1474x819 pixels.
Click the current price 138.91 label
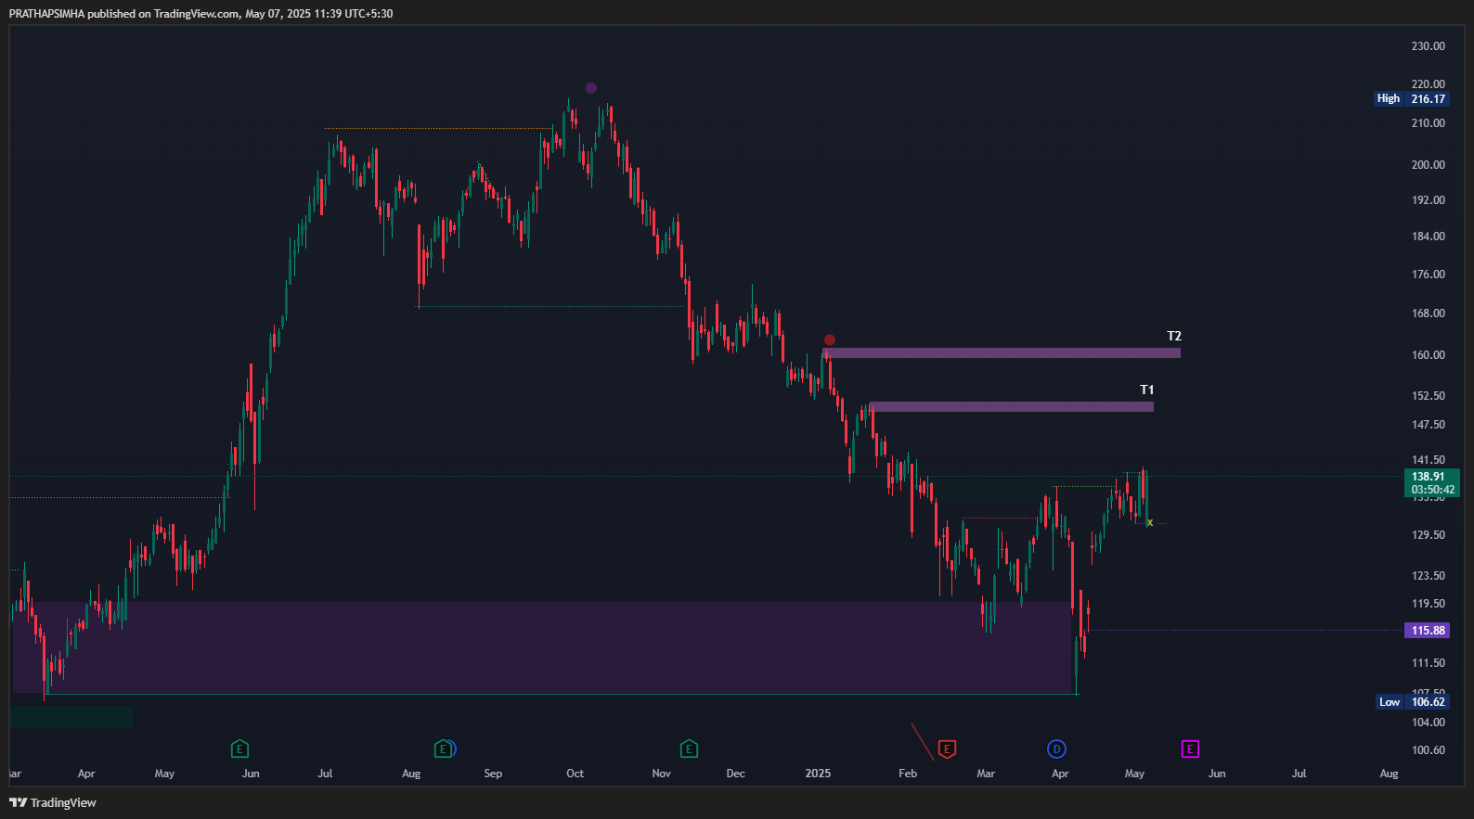point(1432,482)
